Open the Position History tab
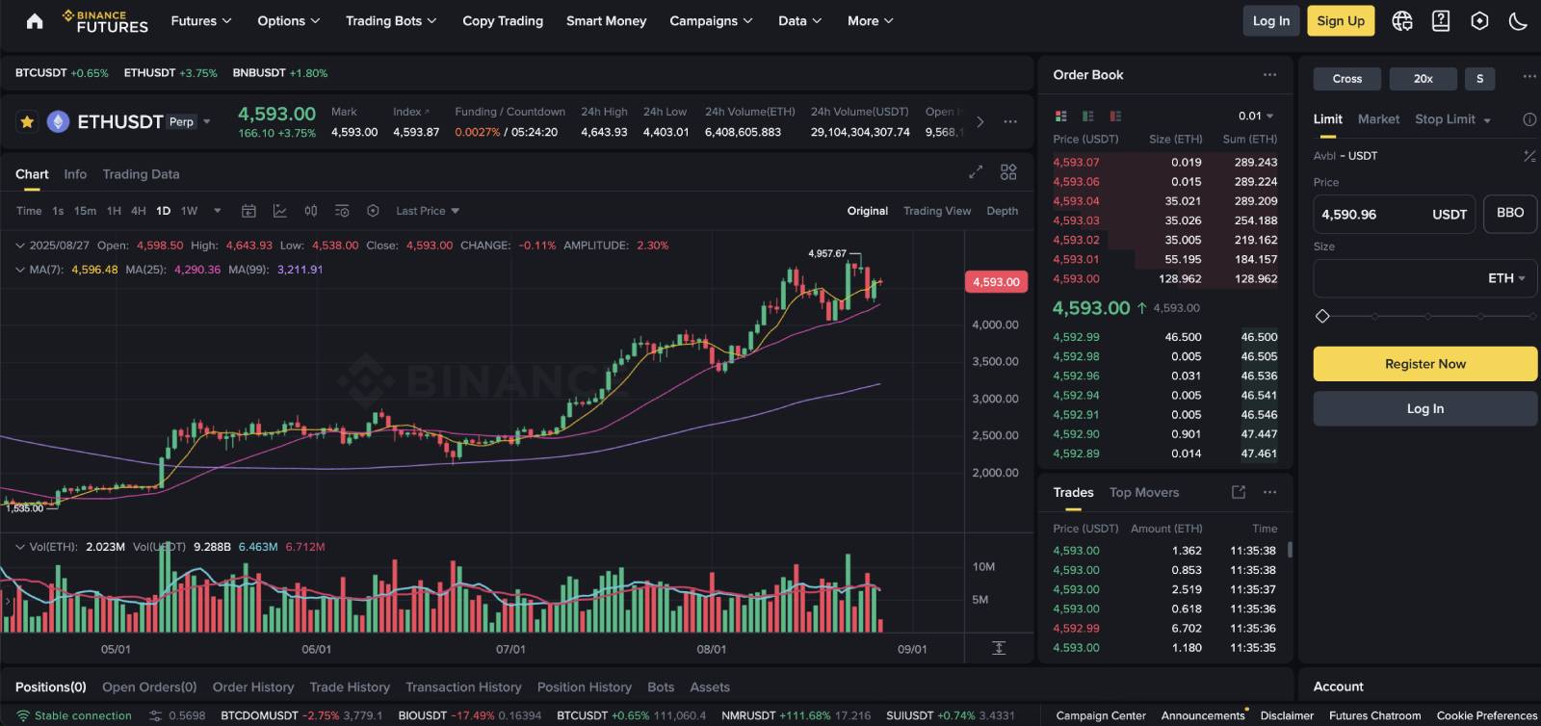The width and height of the screenshot is (1541, 726). pos(584,687)
